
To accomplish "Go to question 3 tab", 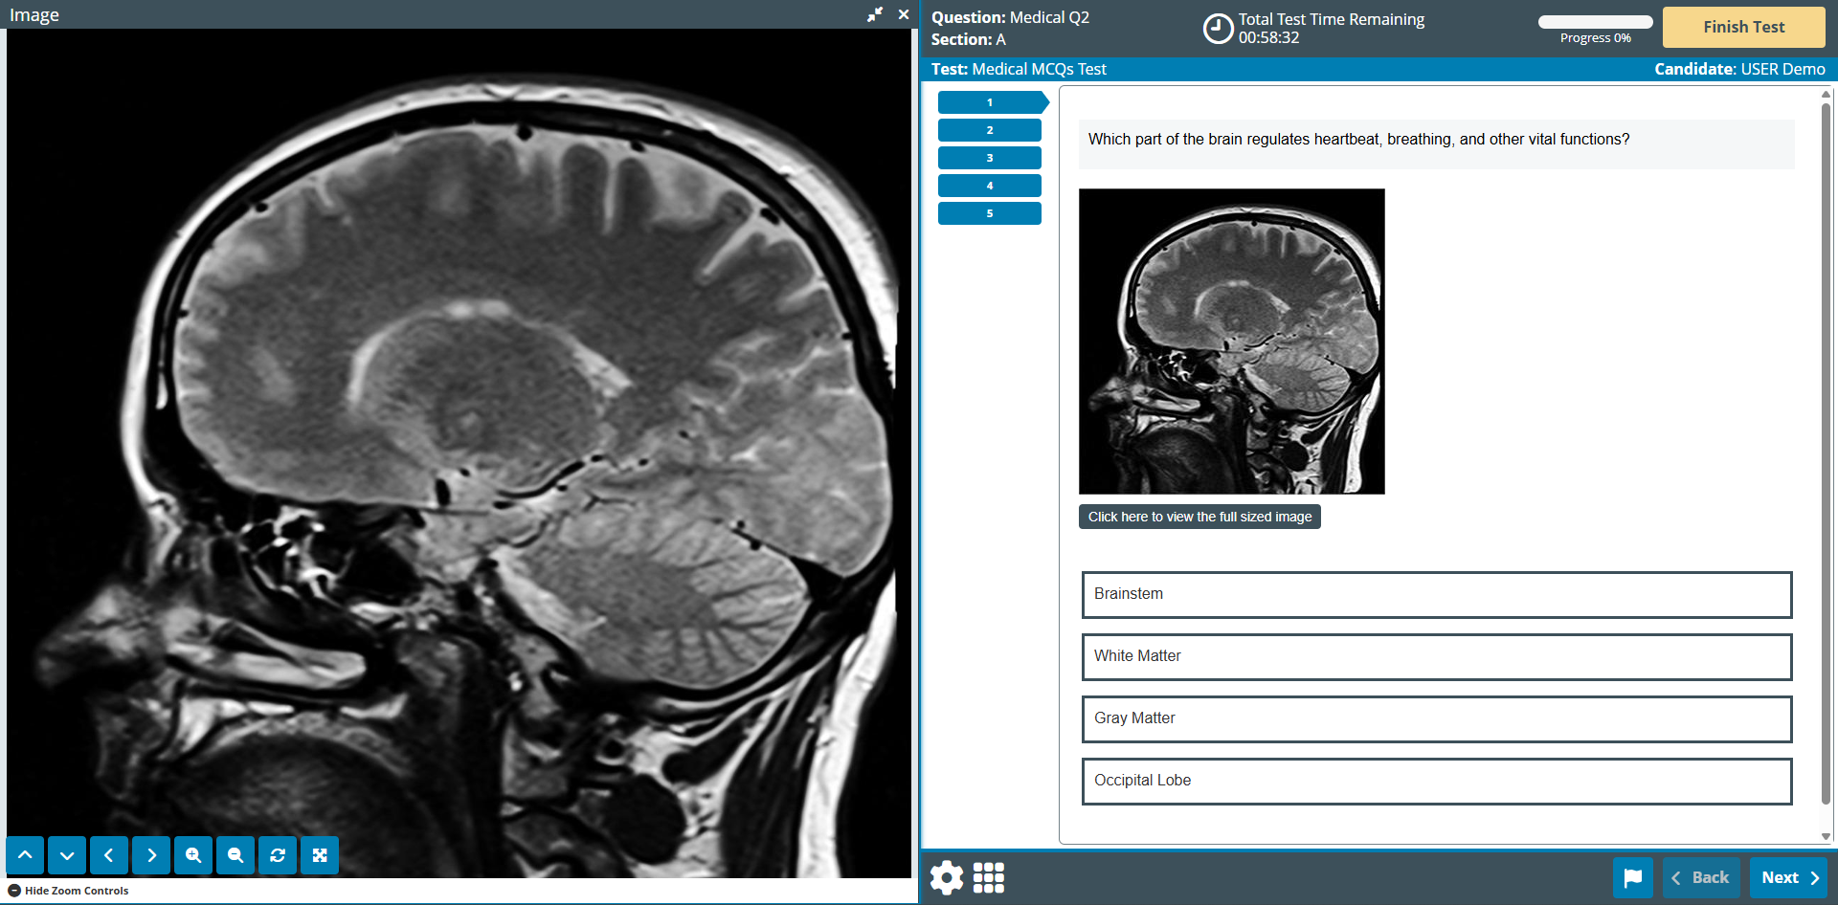I will coord(989,158).
